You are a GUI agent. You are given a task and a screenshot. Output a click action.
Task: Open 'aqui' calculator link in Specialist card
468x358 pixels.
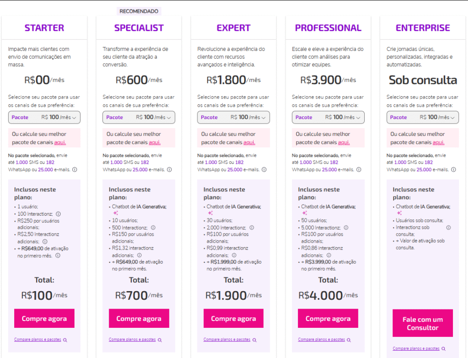tap(154, 142)
